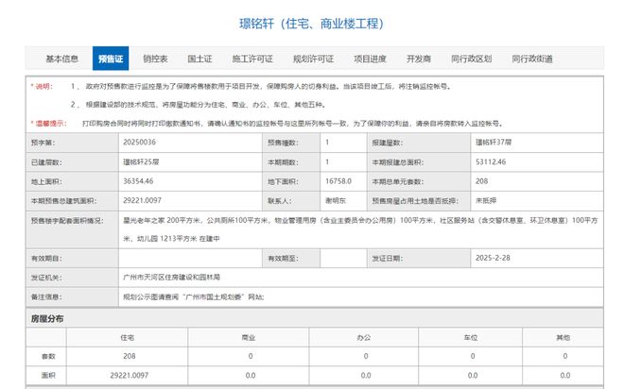The width and height of the screenshot is (624, 389).
Task: Click the 有效期自 label cell
Action: (72, 259)
